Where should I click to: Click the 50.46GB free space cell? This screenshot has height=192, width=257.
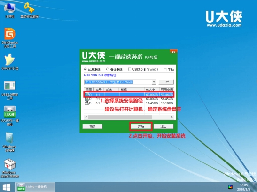[x=167, y=95]
